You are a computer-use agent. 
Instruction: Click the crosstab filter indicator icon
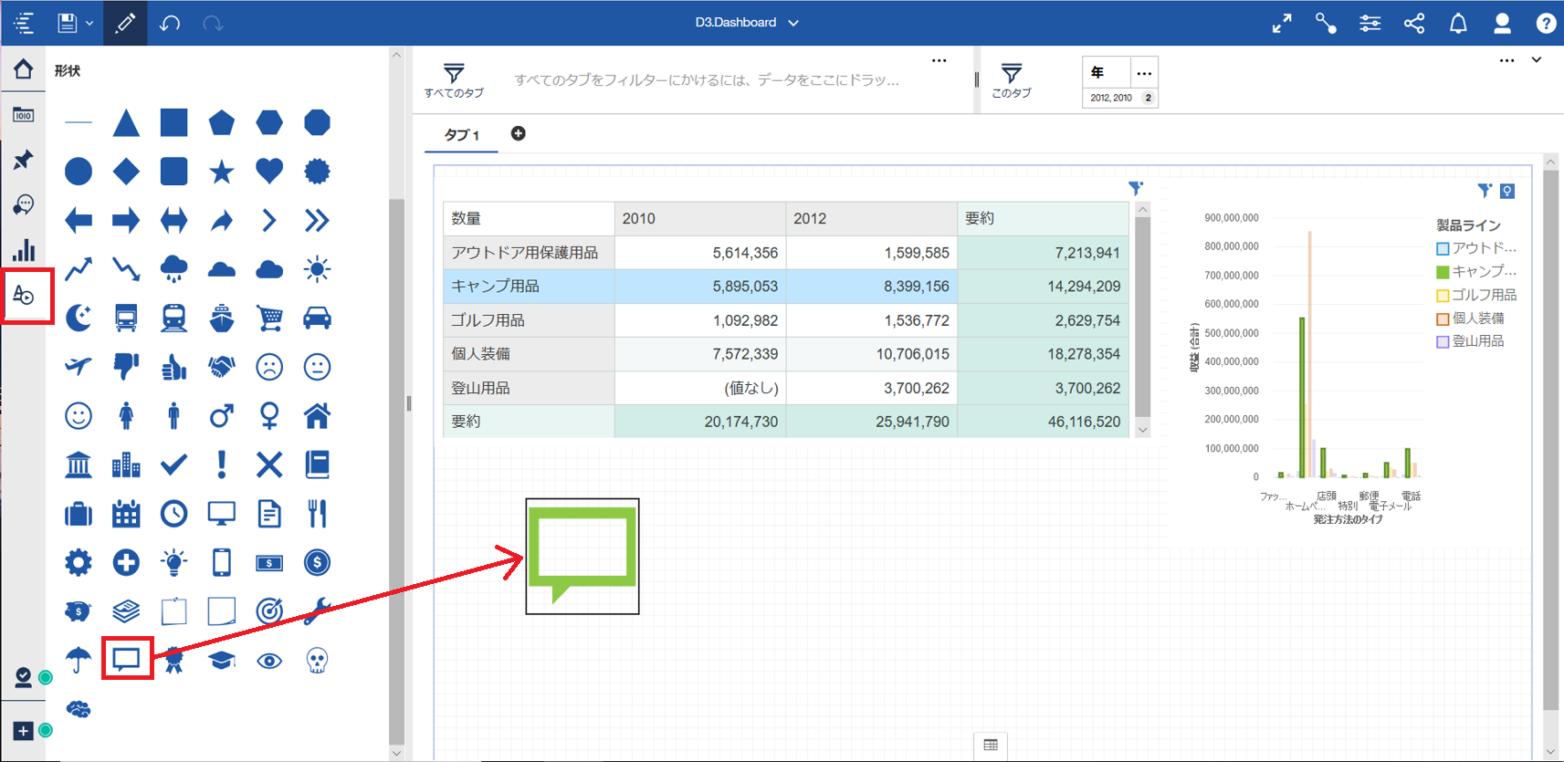pyautogui.click(x=1136, y=188)
